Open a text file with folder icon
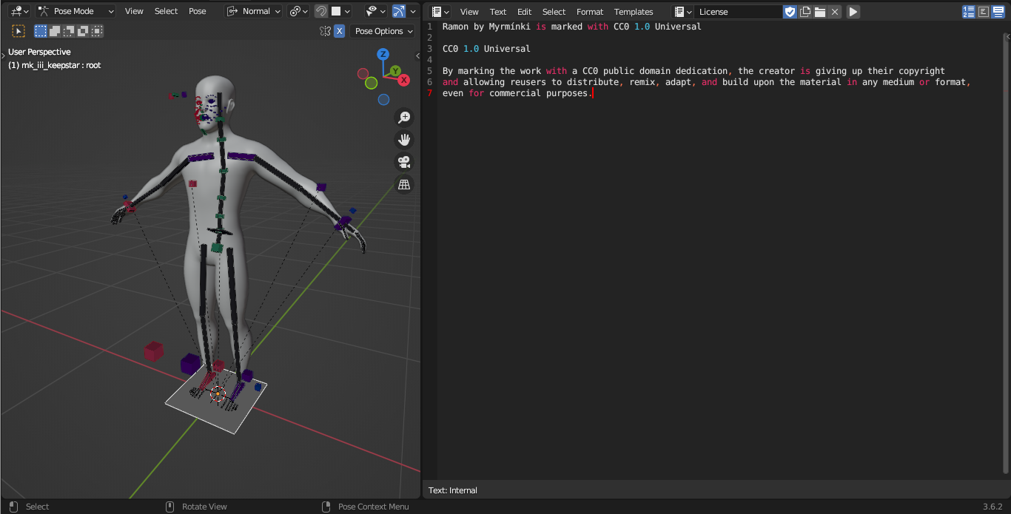Image resolution: width=1011 pixels, height=514 pixels. tap(820, 12)
